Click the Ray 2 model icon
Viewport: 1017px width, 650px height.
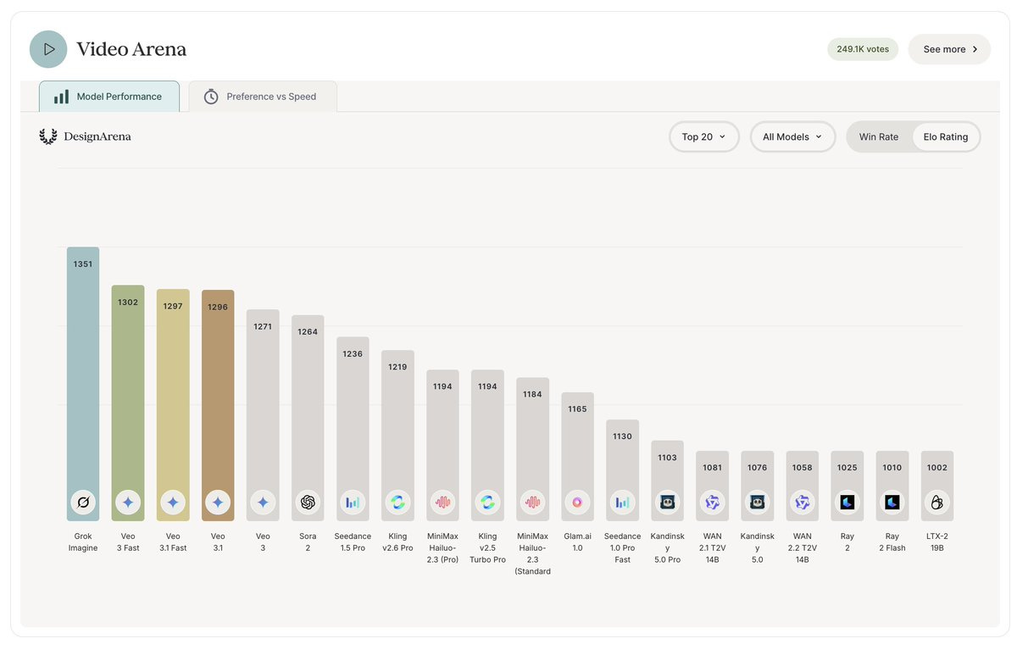click(847, 503)
